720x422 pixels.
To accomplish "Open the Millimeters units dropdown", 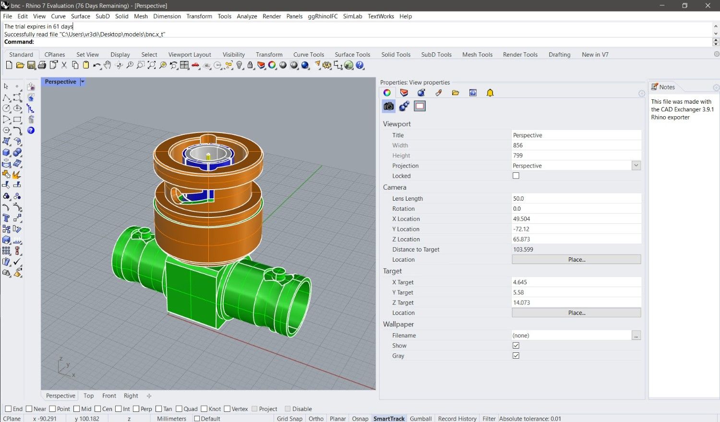I will click(171, 418).
